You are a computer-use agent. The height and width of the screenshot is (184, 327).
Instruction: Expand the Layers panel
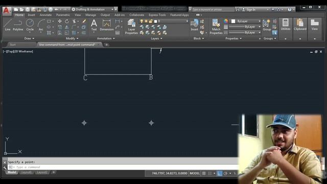(x=157, y=38)
